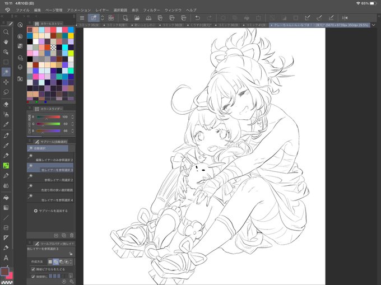Open the Quick Access palette icon

20,25
